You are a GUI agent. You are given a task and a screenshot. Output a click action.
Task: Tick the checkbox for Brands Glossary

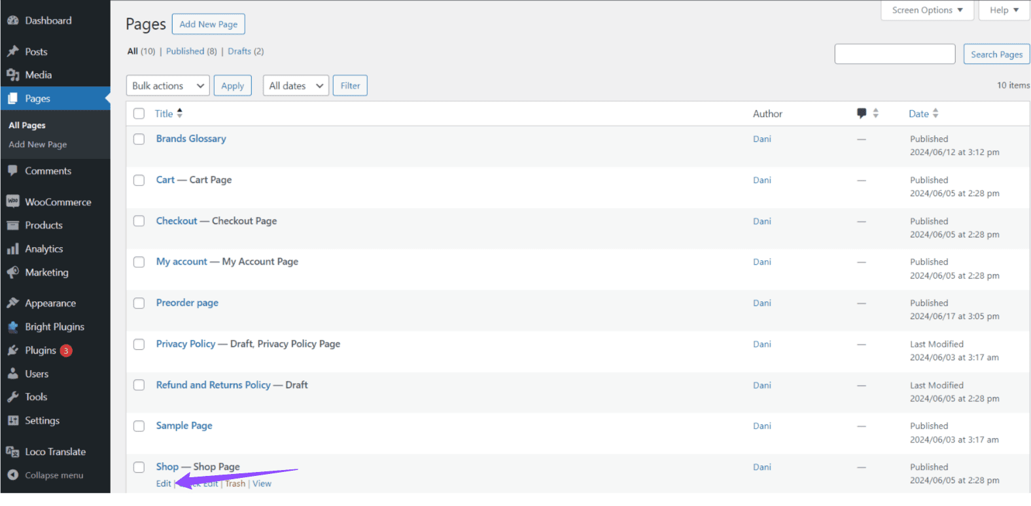click(139, 139)
